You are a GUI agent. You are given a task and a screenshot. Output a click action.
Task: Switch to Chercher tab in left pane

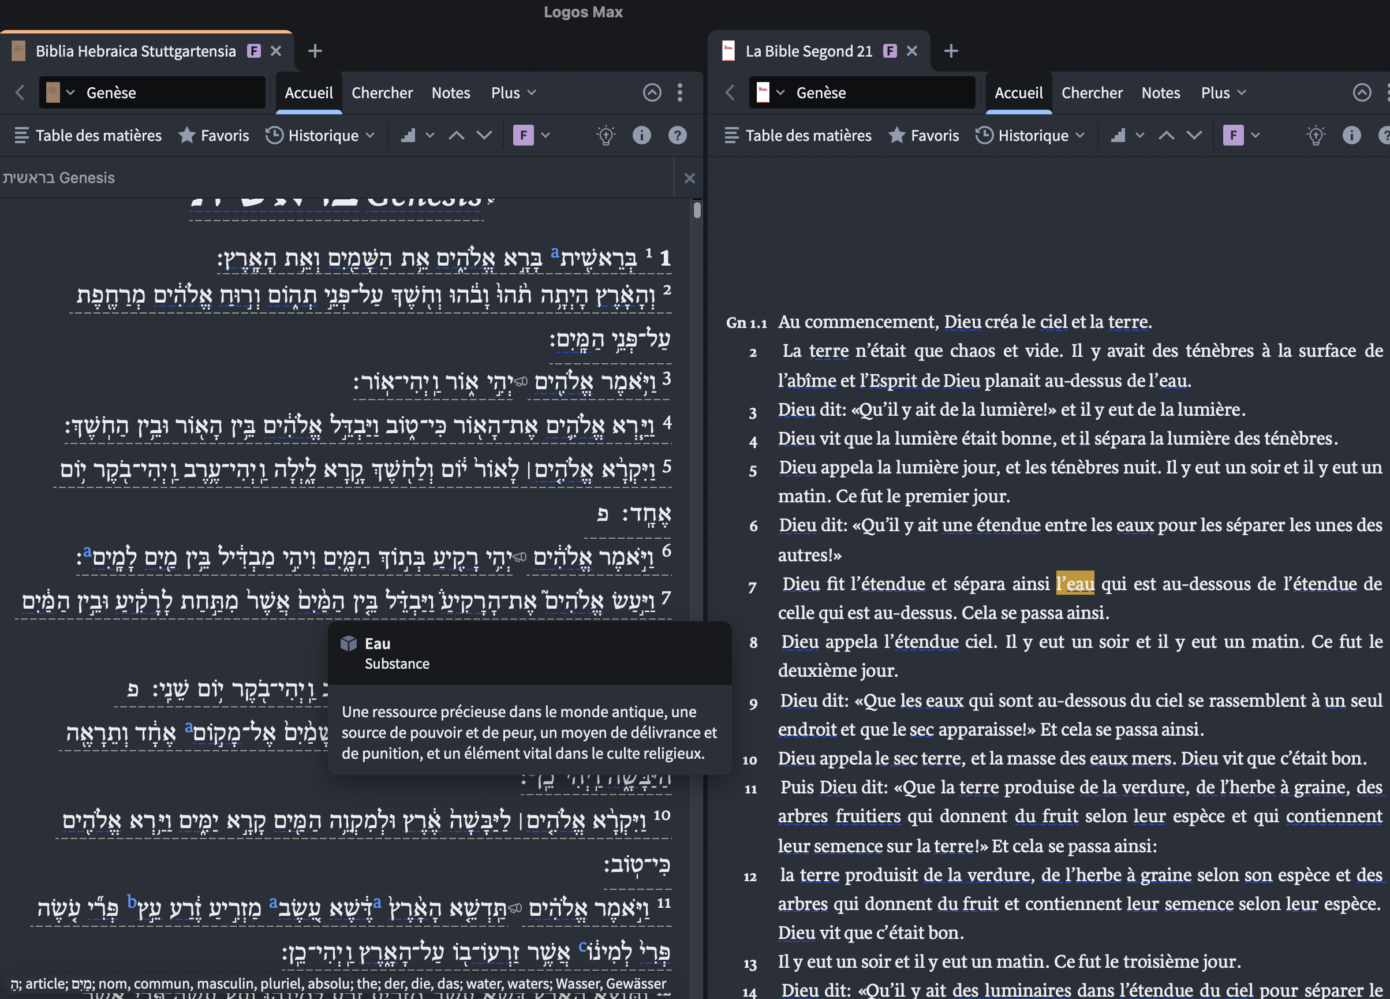[382, 92]
